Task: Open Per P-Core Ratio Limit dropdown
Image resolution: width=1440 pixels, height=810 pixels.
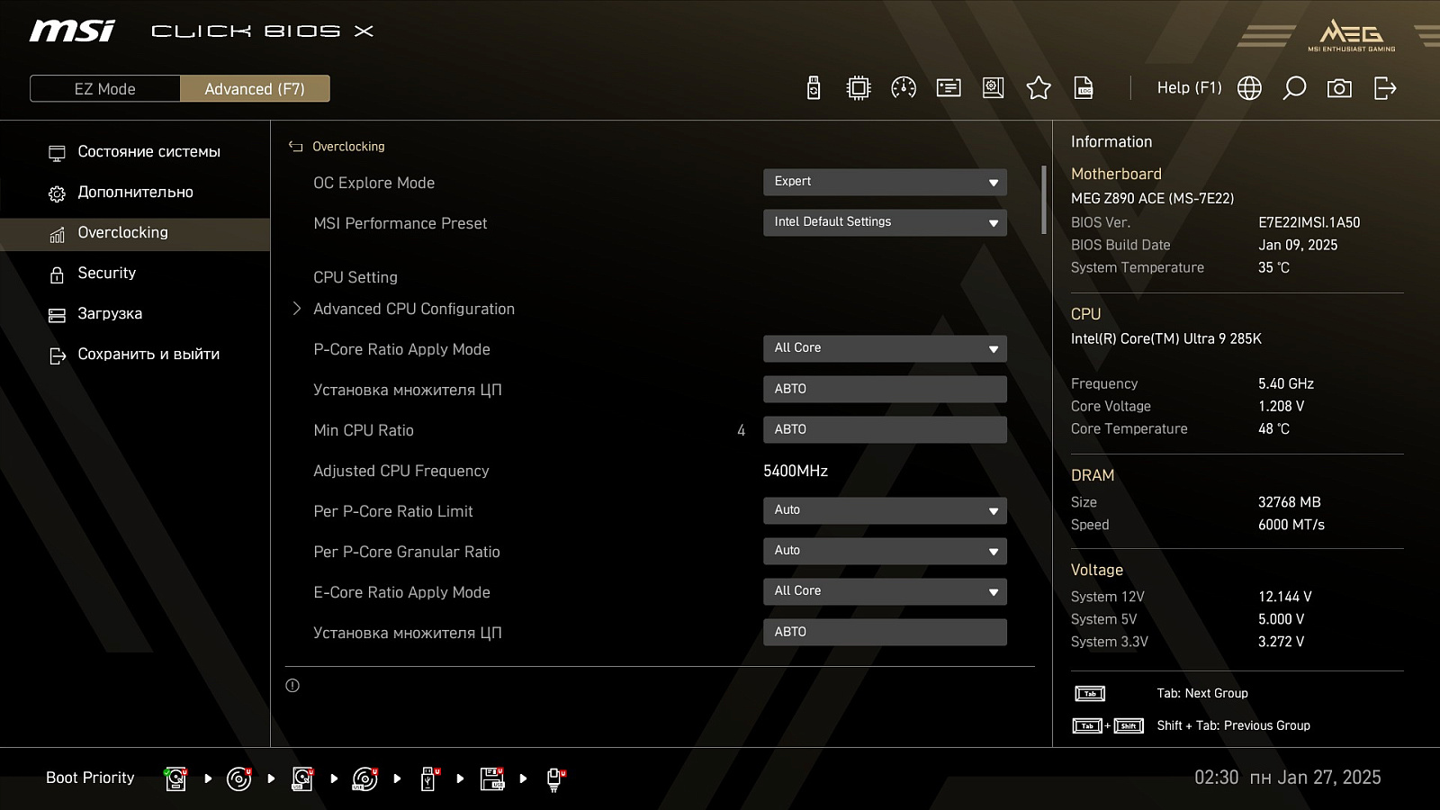Action: 885,510
